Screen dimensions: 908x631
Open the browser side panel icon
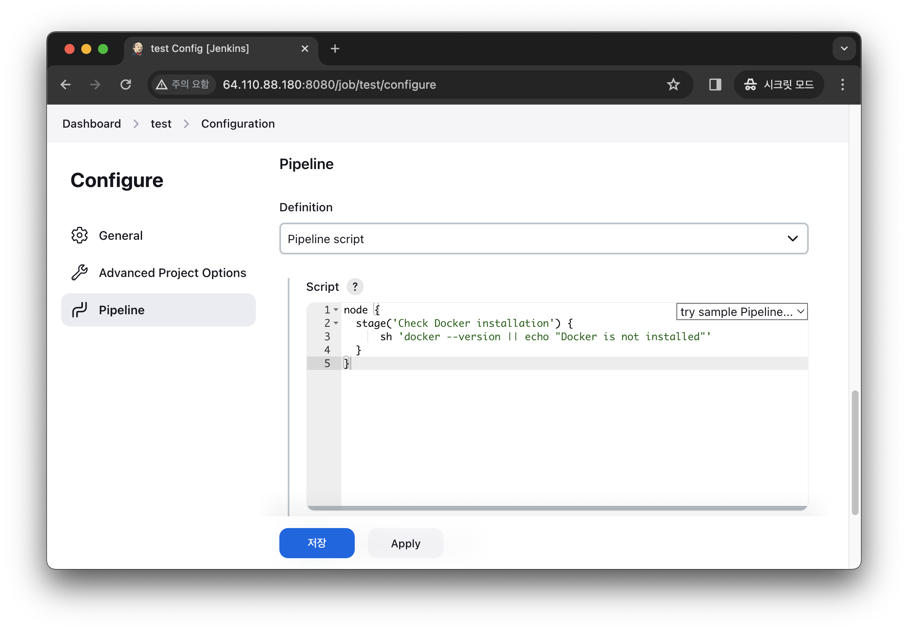point(715,85)
